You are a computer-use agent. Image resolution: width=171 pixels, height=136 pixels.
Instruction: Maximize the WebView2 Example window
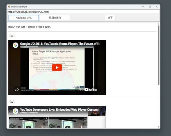[x=150, y=7]
